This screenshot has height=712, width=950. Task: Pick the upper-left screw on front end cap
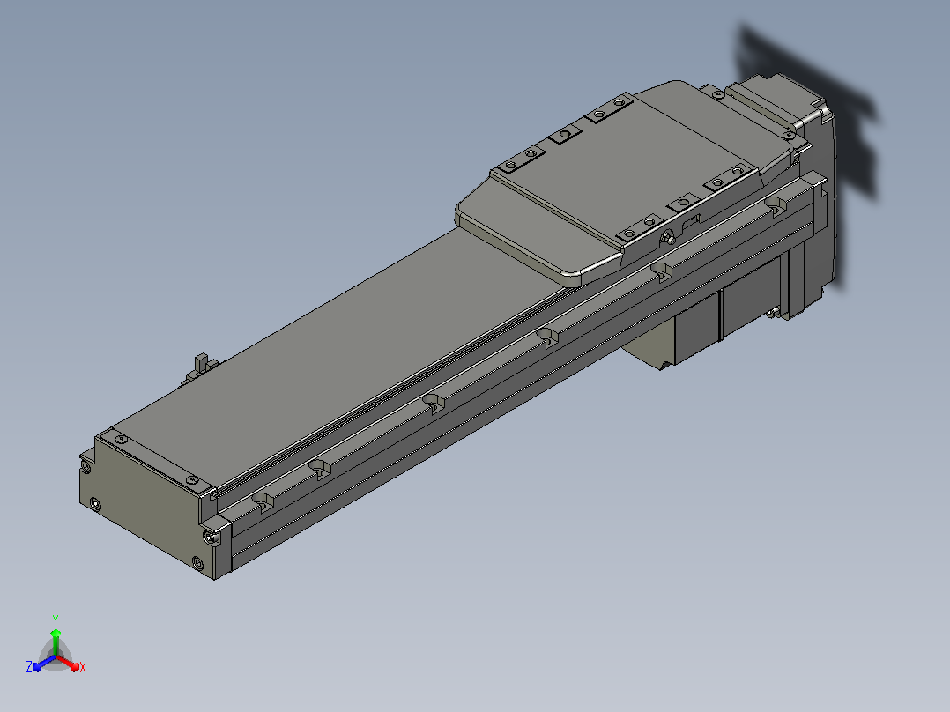click(86, 466)
